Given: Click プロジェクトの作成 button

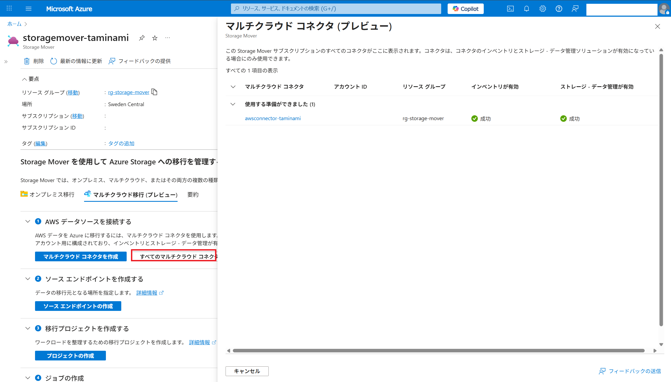Looking at the screenshot, I should tap(70, 356).
